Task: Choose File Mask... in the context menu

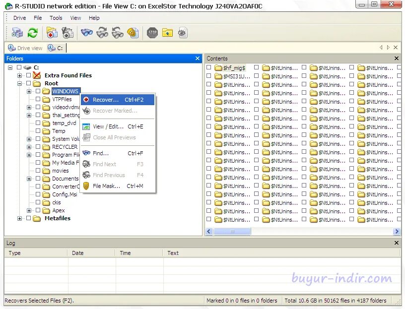Action: [x=118, y=186]
